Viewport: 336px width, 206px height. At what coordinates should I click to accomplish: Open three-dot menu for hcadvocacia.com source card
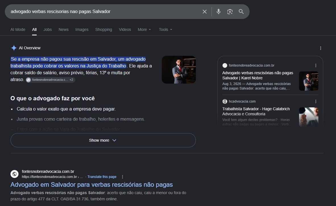click(x=316, y=101)
